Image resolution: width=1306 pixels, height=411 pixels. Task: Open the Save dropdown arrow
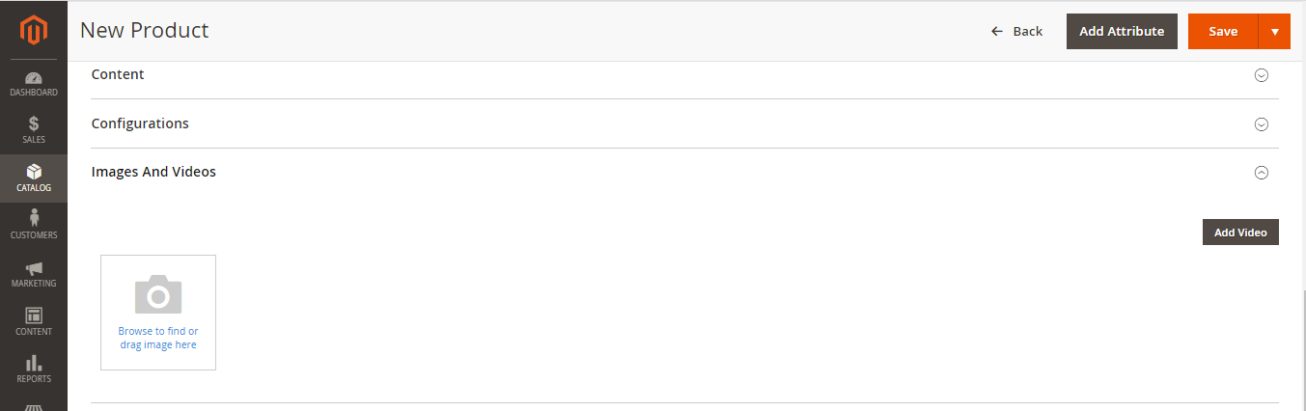[x=1274, y=31]
